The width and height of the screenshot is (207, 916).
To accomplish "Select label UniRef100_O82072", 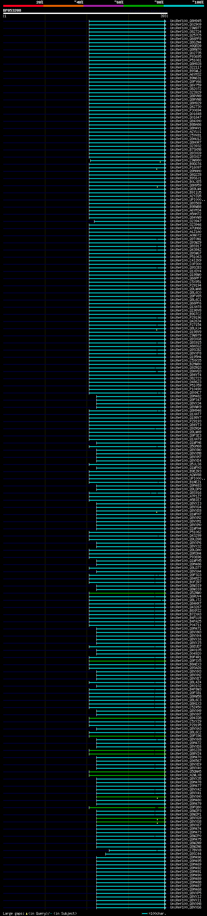I will coord(186,89).
